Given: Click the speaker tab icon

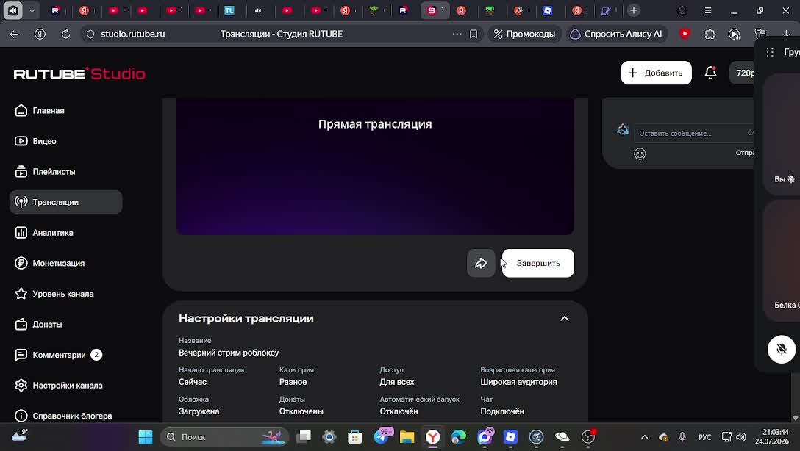Looking at the screenshot, I should [12, 10].
